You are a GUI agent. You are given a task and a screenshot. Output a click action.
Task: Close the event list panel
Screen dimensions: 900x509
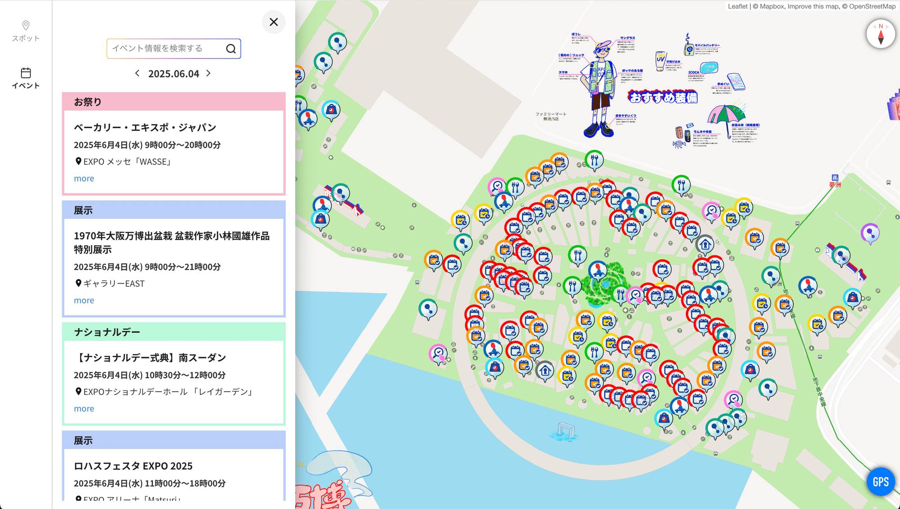274,22
